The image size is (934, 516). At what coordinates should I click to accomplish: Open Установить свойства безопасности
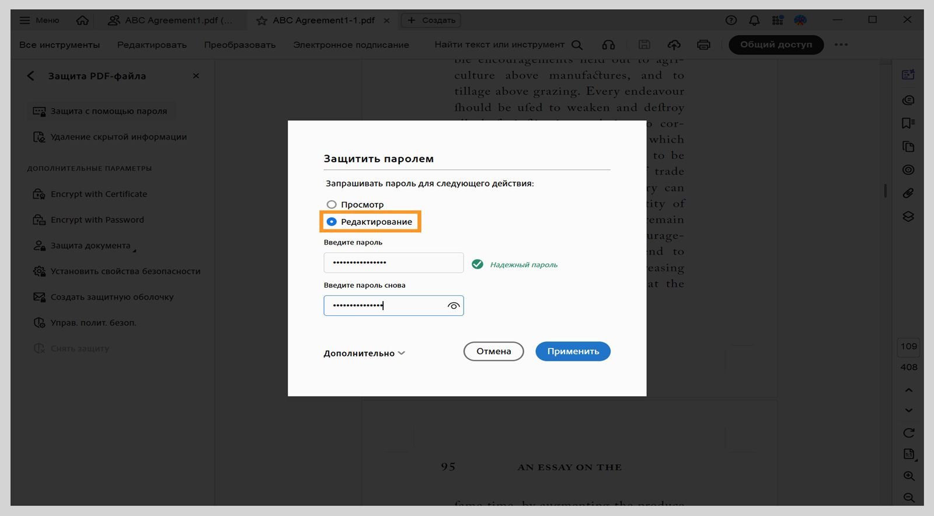coord(117,271)
